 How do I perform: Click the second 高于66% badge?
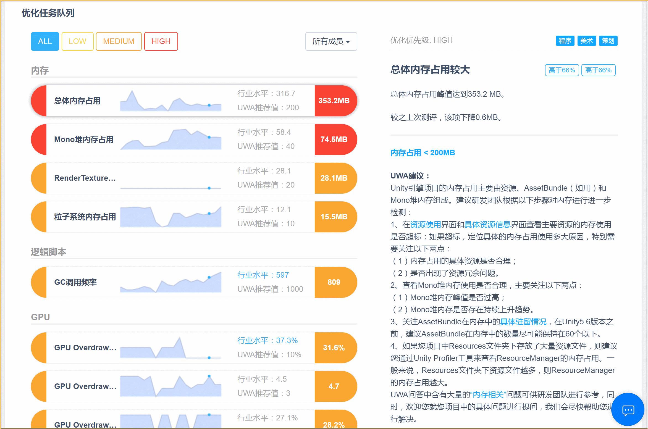tap(598, 70)
